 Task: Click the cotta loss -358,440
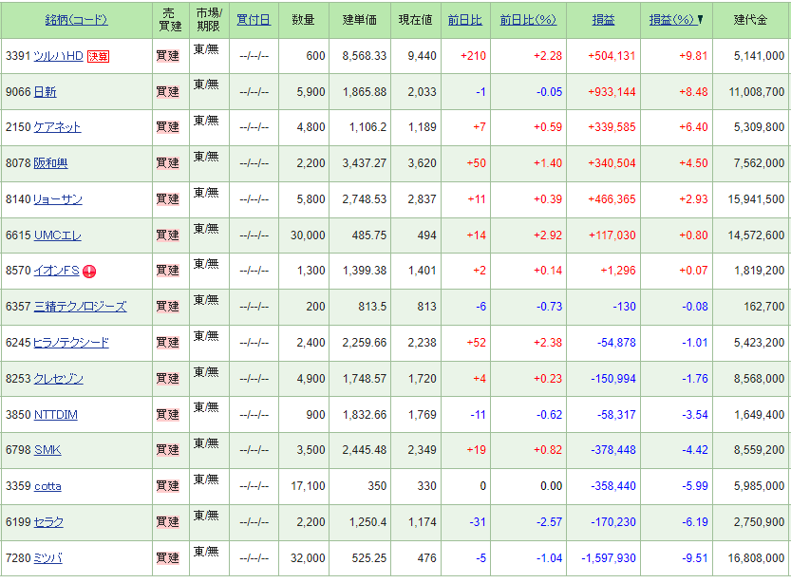click(613, 485)
